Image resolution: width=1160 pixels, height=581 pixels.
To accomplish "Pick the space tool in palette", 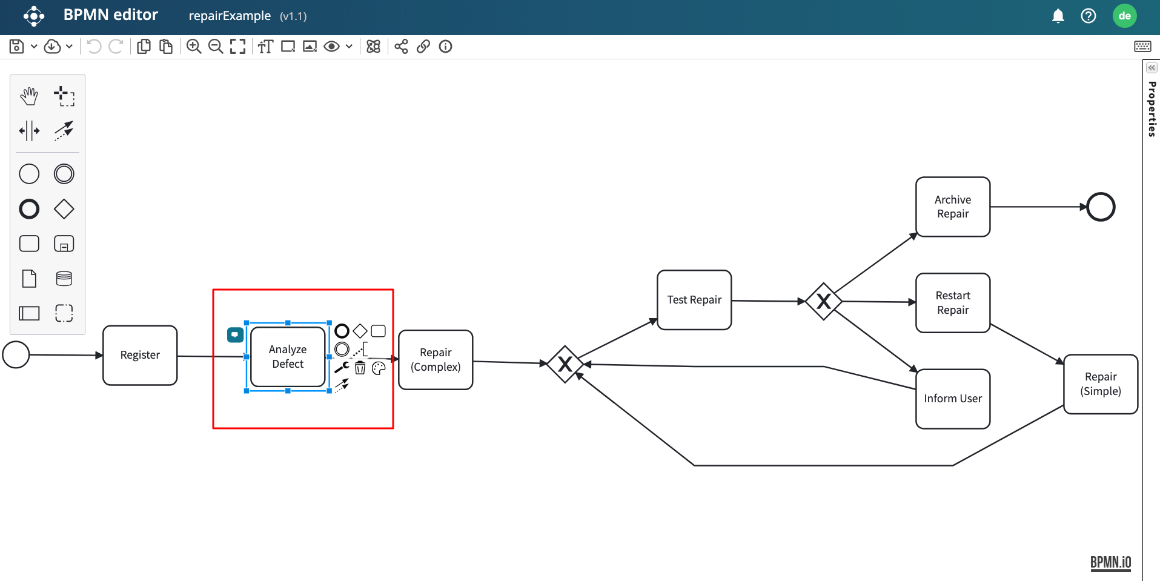I will tap(29, 130).
